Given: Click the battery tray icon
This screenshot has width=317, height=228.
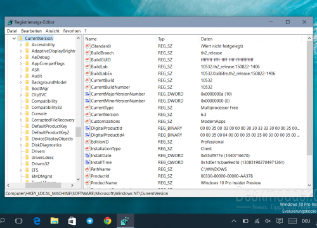Looking at the screenshot, I should (245, 221).
